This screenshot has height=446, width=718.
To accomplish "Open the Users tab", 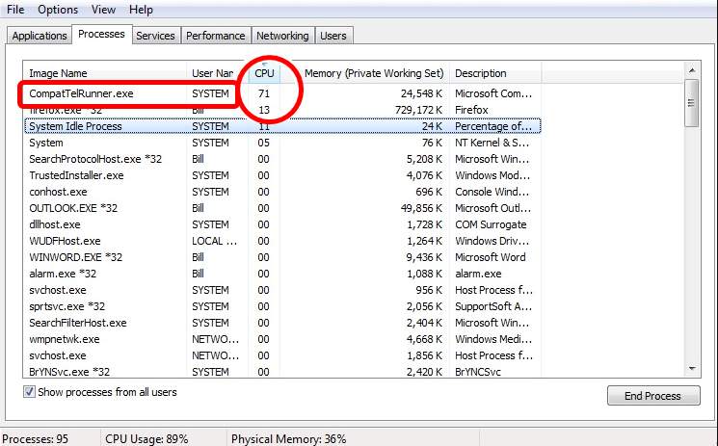I will pyautogui.click(x=332, y=36).
